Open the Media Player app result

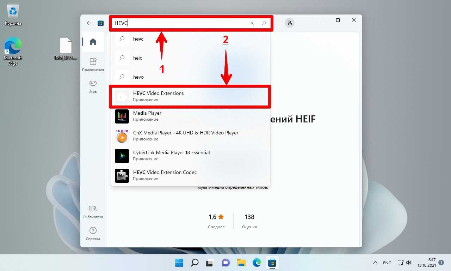tap(191, 116)
